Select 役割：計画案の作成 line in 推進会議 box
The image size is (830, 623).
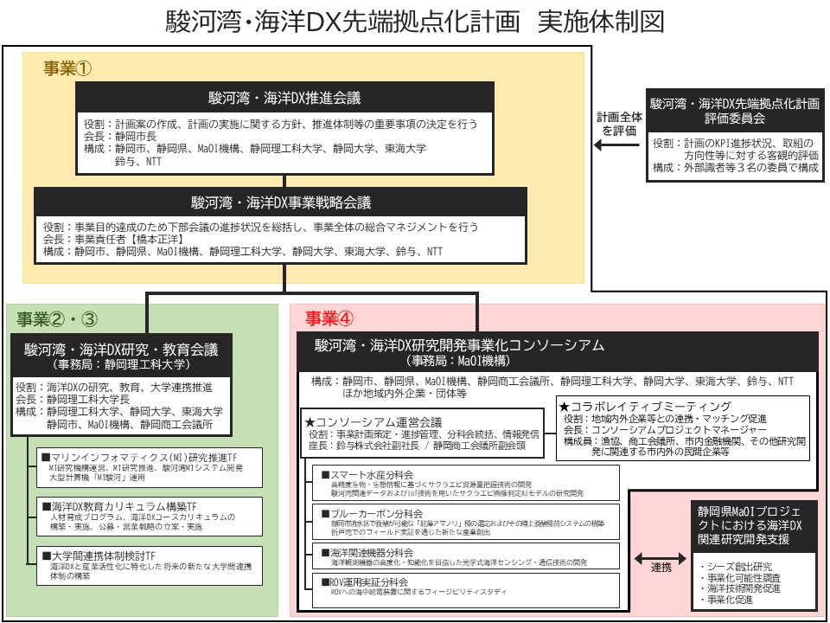280,124
